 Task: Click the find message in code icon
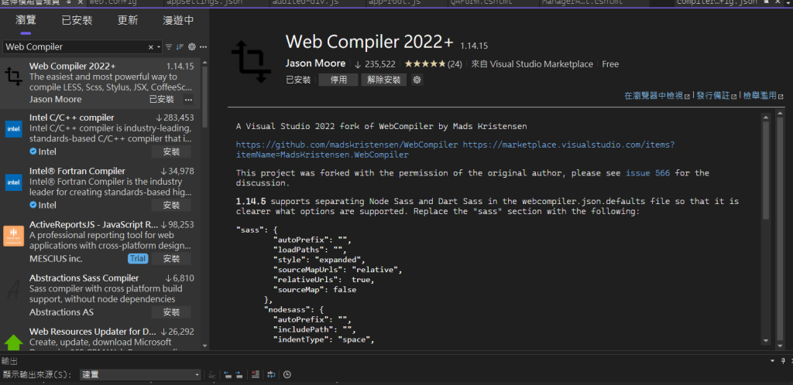(212, 374)
